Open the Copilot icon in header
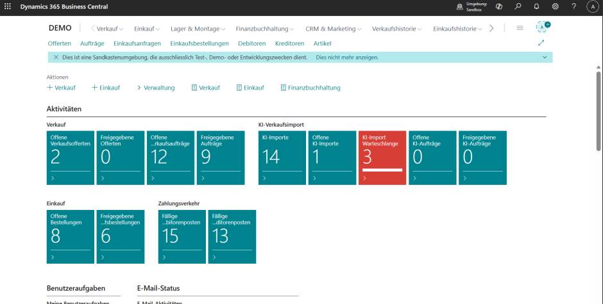 click(x=498, y=6)
